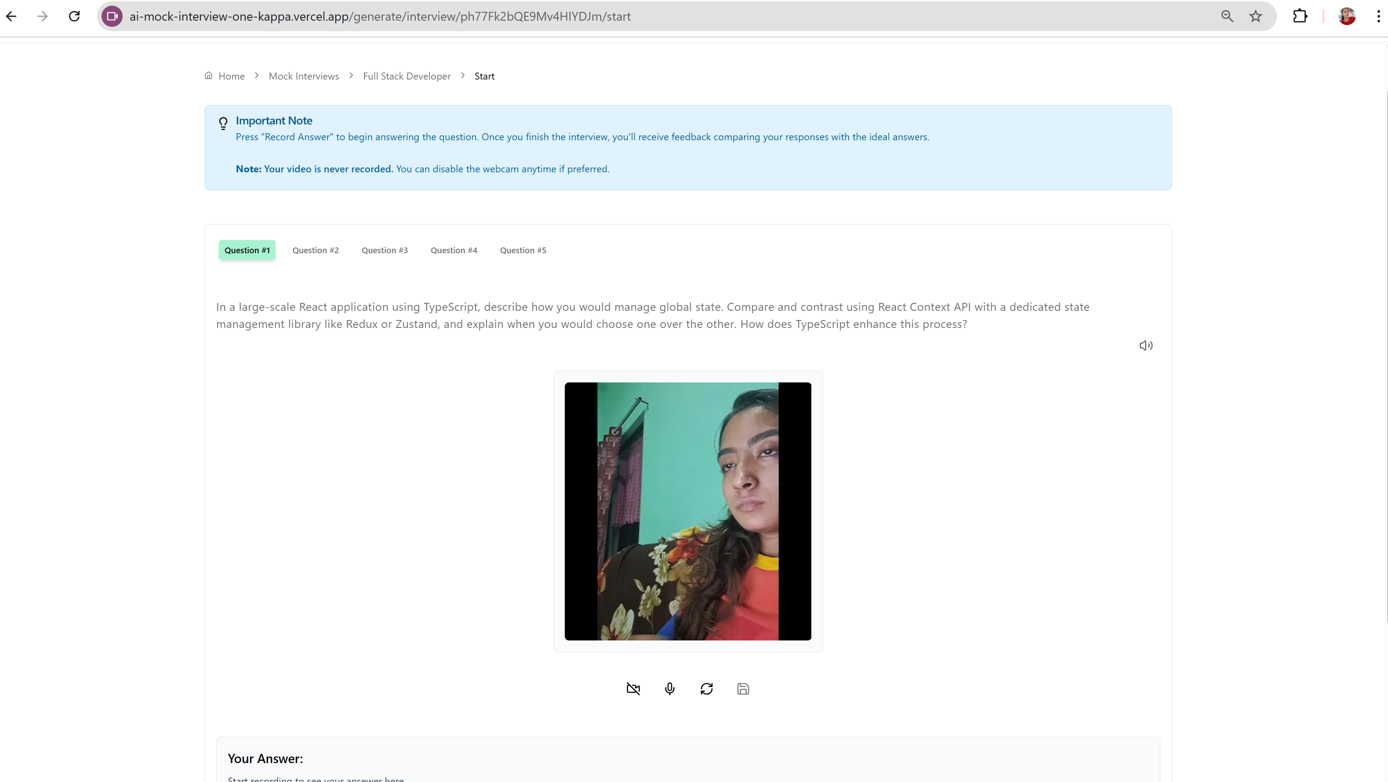Switch to Question #2 tab
This screenshot has height=782, width=1388.
(x=315, y=250)
